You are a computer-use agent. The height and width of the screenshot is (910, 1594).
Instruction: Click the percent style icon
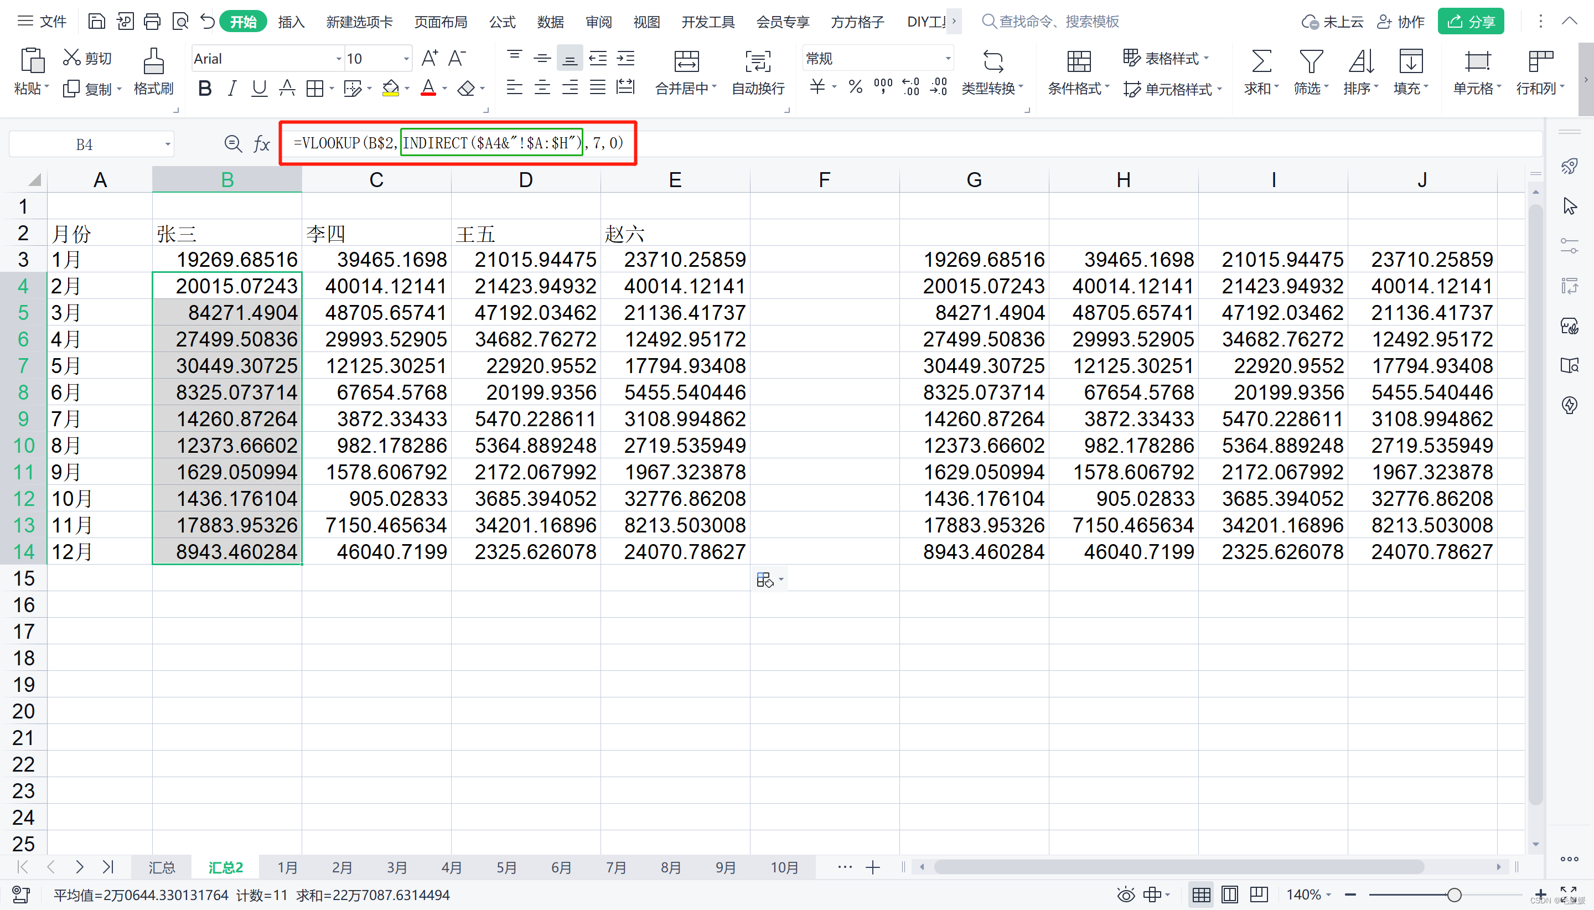point(856,87)
